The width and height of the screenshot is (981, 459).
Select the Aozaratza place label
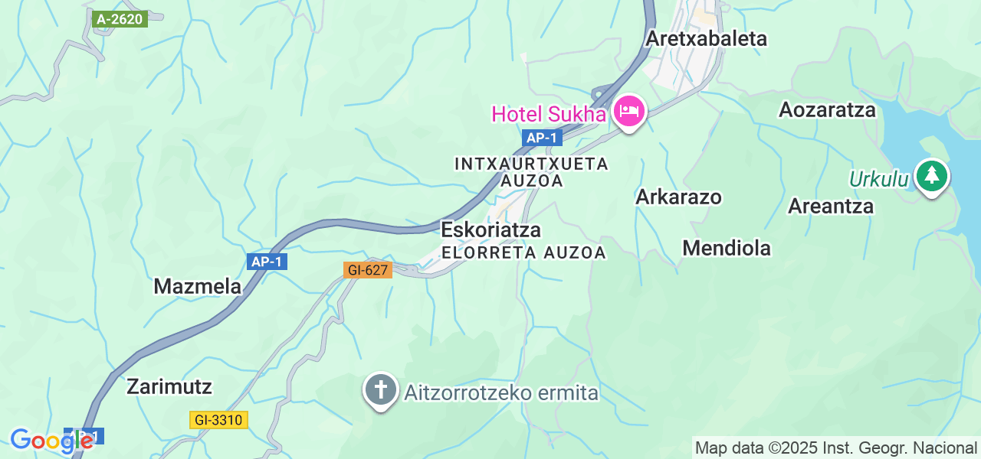coord(828,110)
